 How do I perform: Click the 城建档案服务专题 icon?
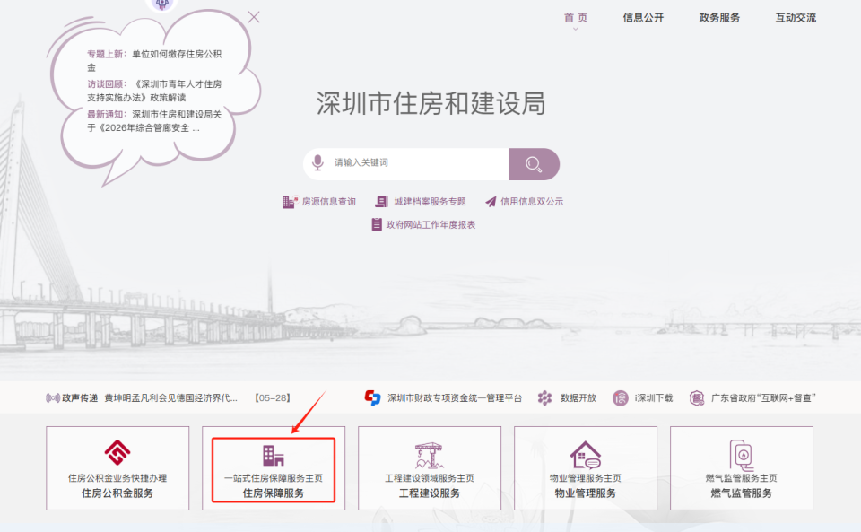(x=382, y=202)
